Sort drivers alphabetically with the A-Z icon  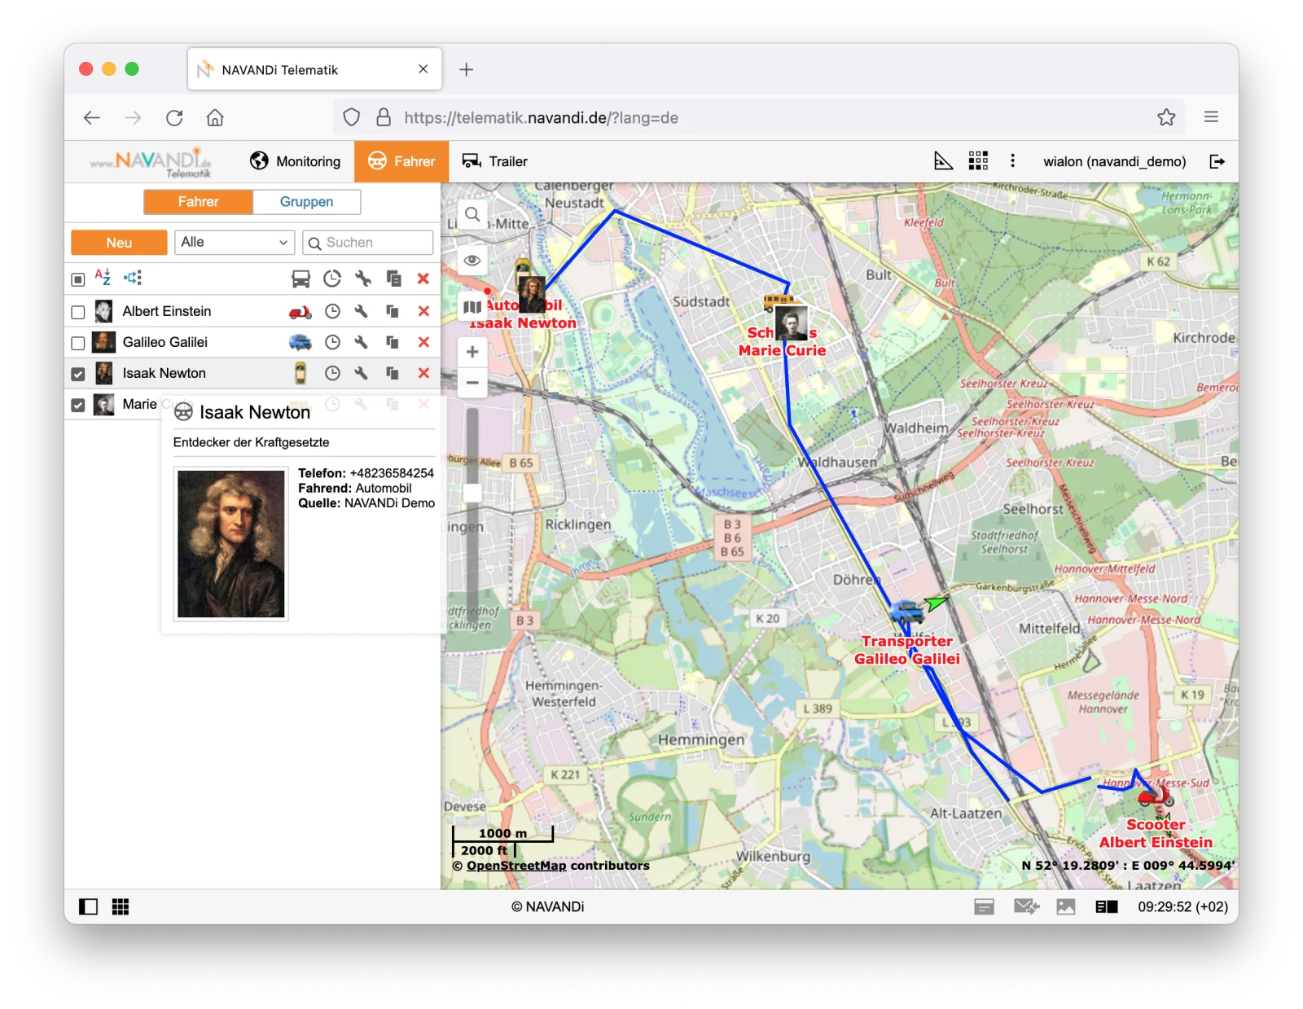pos(103,278)
